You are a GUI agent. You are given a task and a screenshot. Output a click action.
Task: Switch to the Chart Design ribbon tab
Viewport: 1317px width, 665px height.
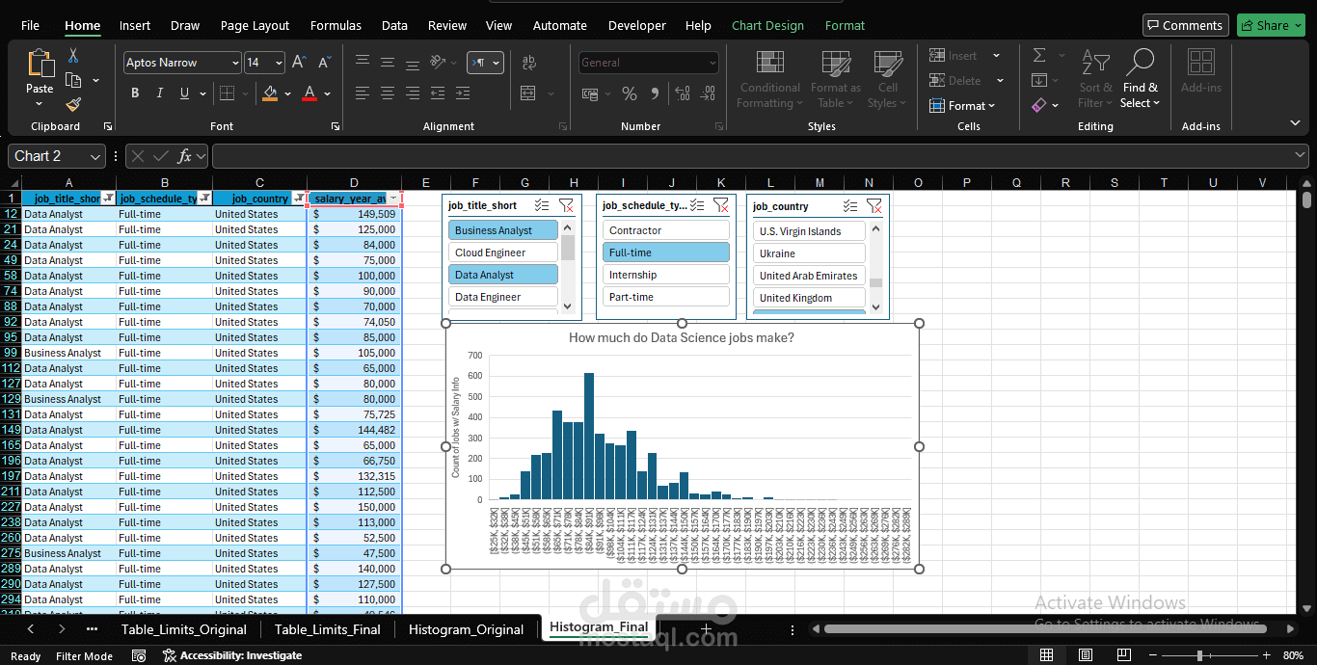767,25
